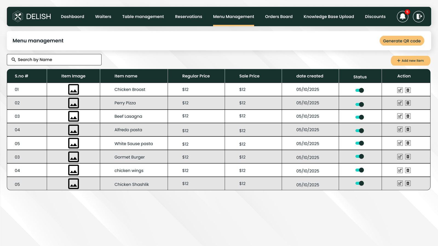
Task: Switch off White Sause pasta status
Action: point(360,143)
